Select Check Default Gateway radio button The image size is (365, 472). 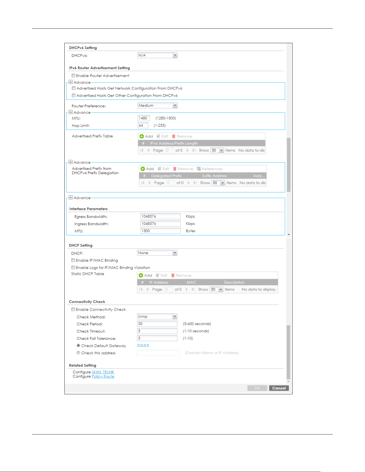point(78,345)
